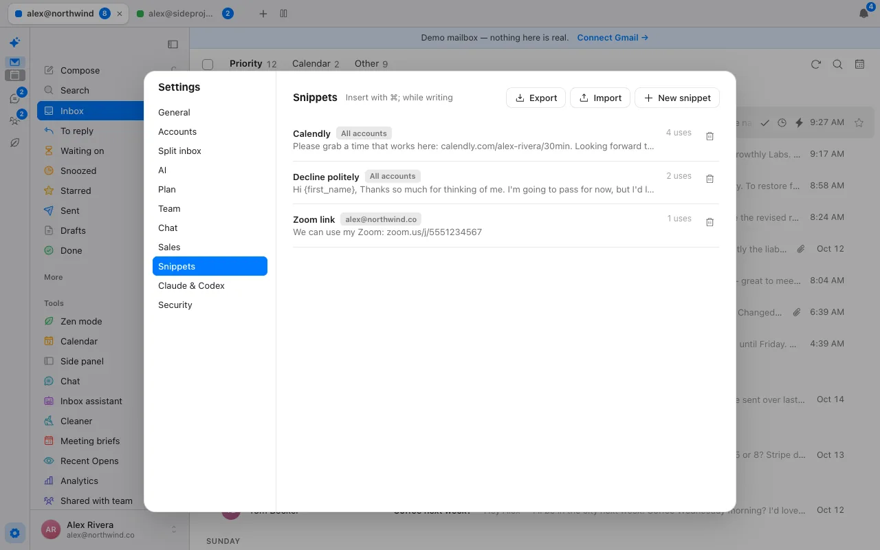Open the team icon in left rail
Image resolution: width=880 pixels, height=550 pixels.
point(14,120)
